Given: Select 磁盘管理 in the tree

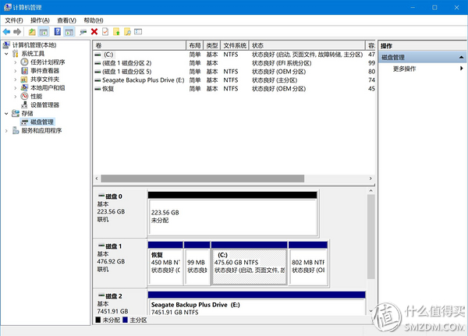Looking at the screenshot, I should point(42,122).
